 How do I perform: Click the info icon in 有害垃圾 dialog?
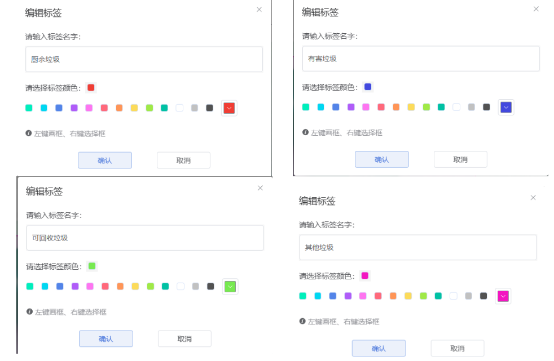pyautogui.click(x=305, y=132)
